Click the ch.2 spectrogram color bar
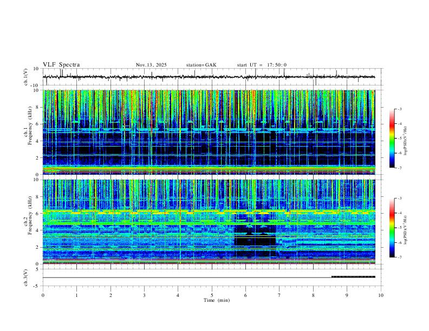The image size is (429, 331). pyautogui.click(x=392, y=228)
